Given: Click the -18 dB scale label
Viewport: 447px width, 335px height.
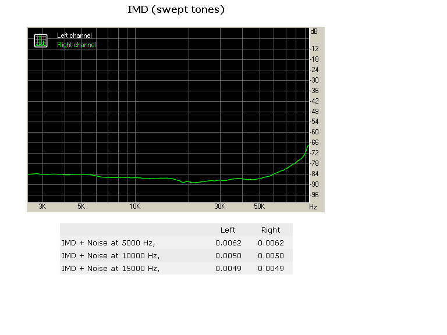Looking at the screenshot, I should pyautogui.click(x=314, y=59).
